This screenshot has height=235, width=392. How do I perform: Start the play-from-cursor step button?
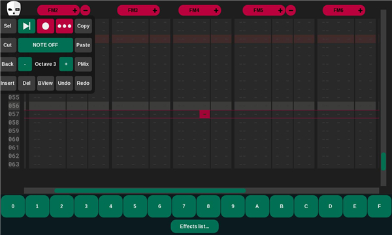27,26
